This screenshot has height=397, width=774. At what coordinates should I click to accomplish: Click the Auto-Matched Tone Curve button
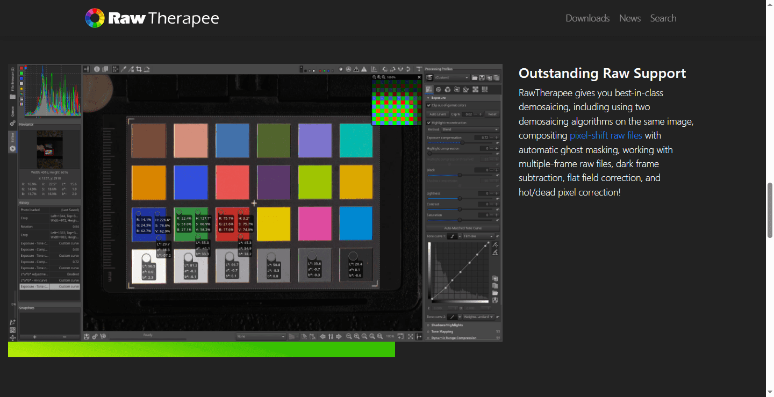(x=463, y=228)
